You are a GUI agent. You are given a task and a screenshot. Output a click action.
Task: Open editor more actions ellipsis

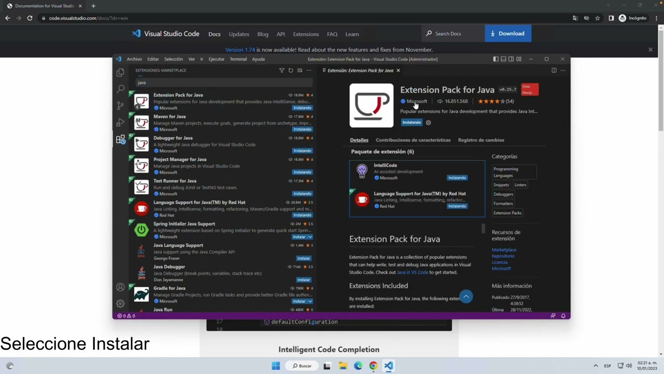point(563,70)
